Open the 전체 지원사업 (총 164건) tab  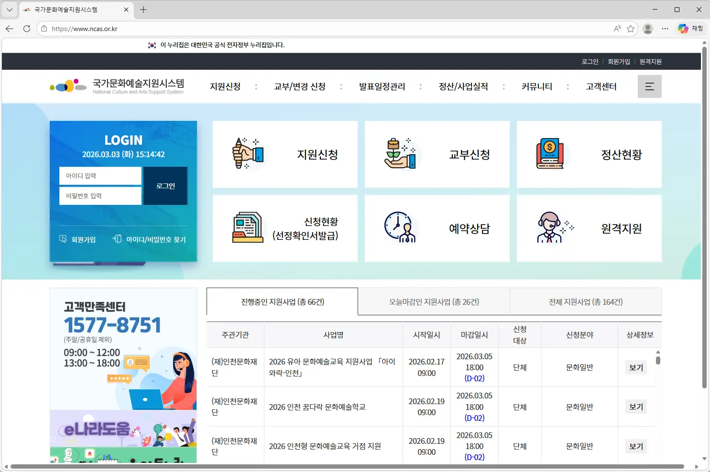point(586,301)
